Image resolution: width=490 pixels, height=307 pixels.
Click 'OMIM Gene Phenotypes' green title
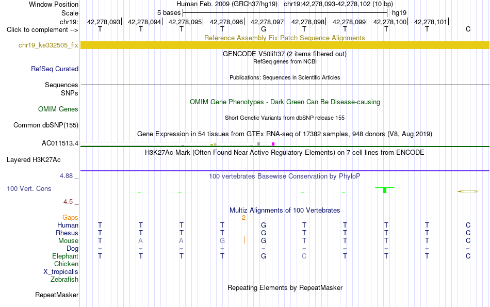point(285,102)
